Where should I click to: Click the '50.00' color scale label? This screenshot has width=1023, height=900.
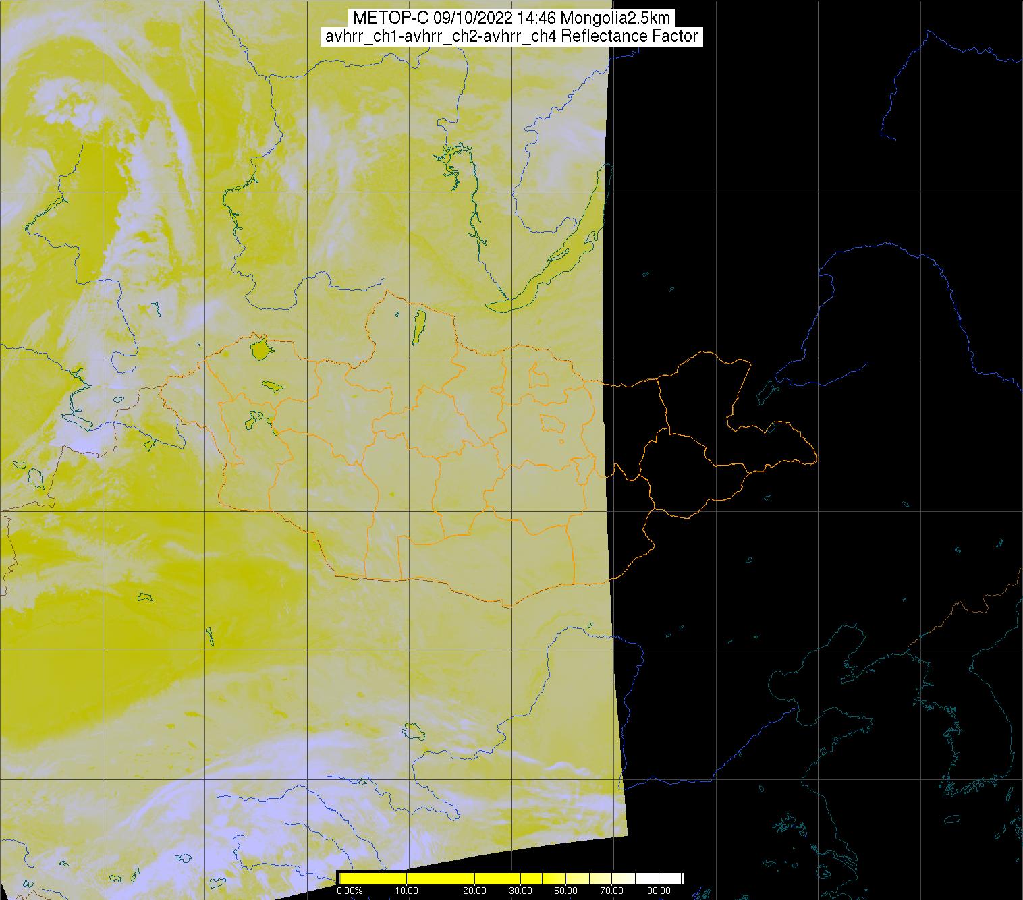coord(564,891)
